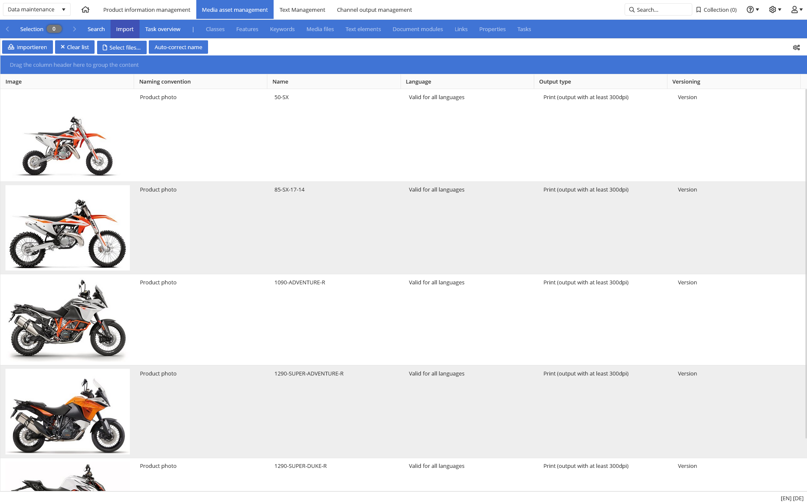807x504 pixels.
Task: Sort by Naming convention column header
Action: 200,81
